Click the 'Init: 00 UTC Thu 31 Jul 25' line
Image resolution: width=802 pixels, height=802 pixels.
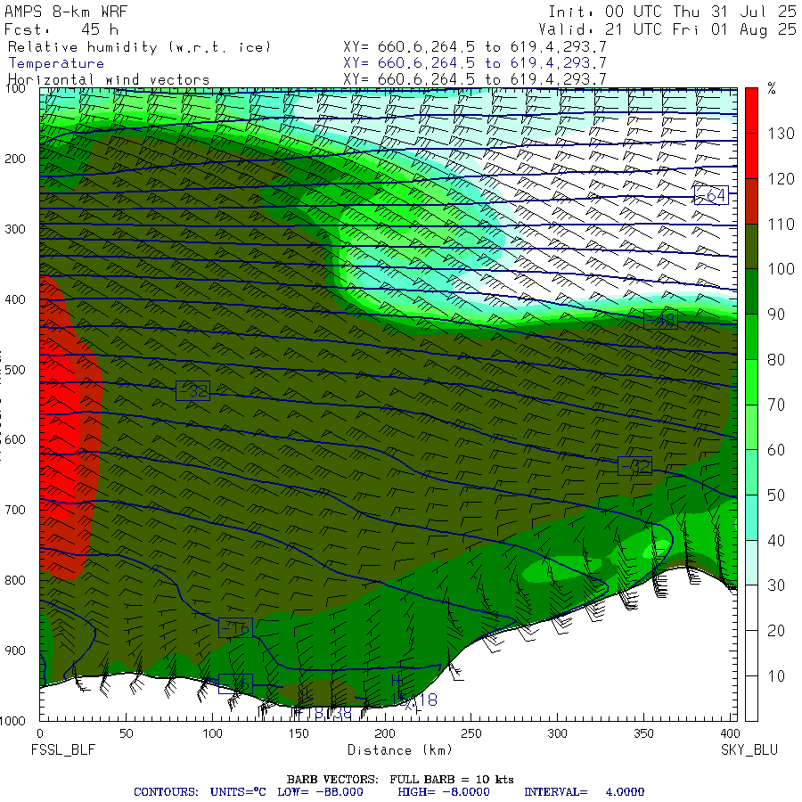point(673,12)
